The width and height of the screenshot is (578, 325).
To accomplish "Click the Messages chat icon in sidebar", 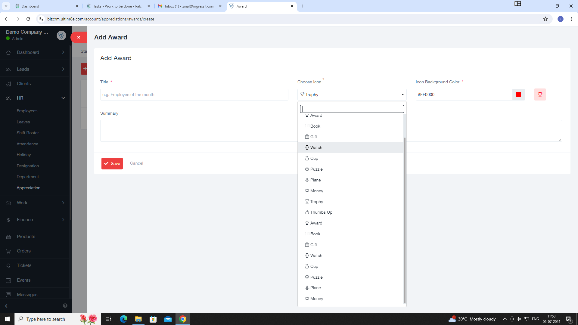I will 8,295.
